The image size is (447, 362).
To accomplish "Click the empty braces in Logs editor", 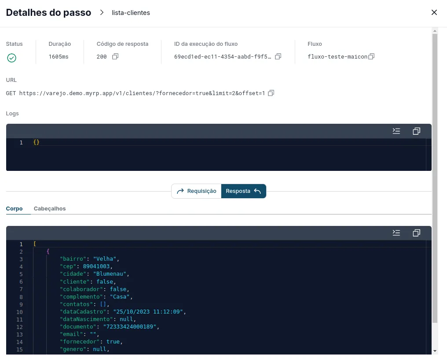I will [36, 142].
